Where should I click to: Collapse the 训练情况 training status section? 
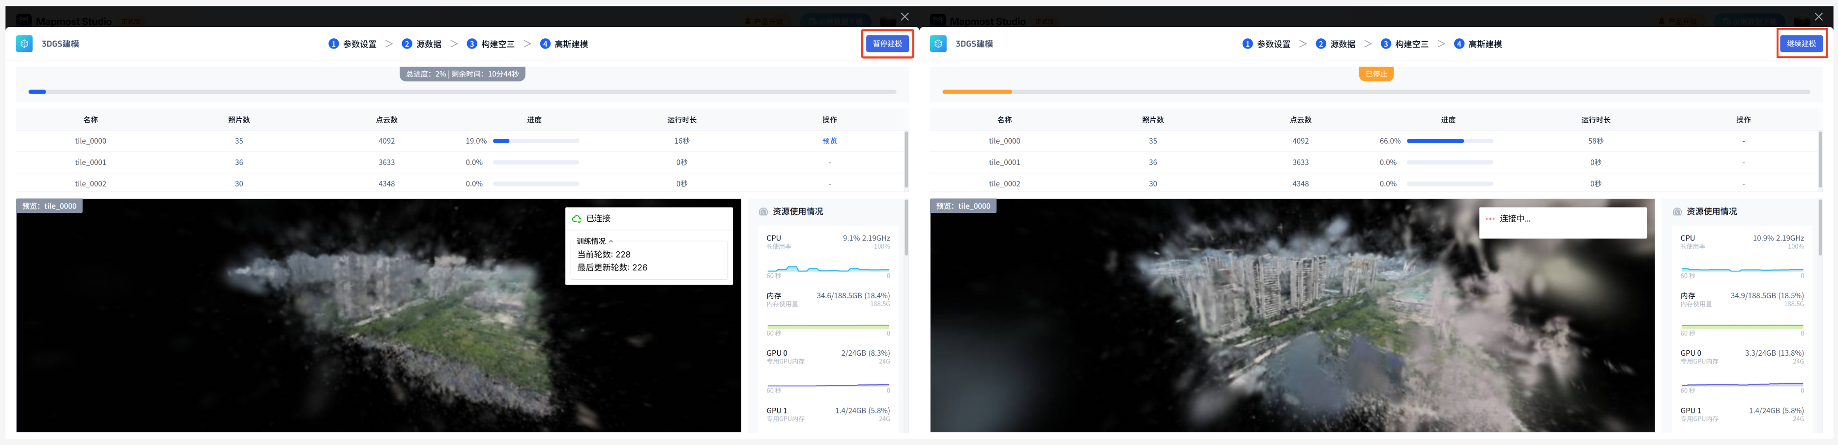pos(611,241)
